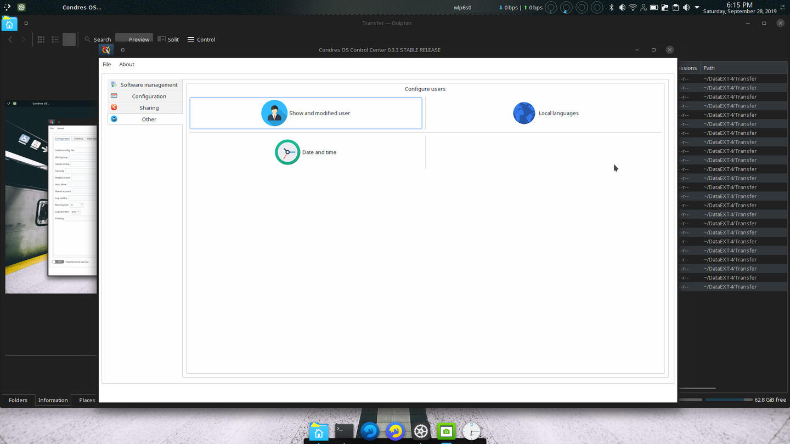This screenshot has width=790, height=444.
Task: Click Split in Dolphin toolbar
Action: pyautogui.click(x=168, y=39)
